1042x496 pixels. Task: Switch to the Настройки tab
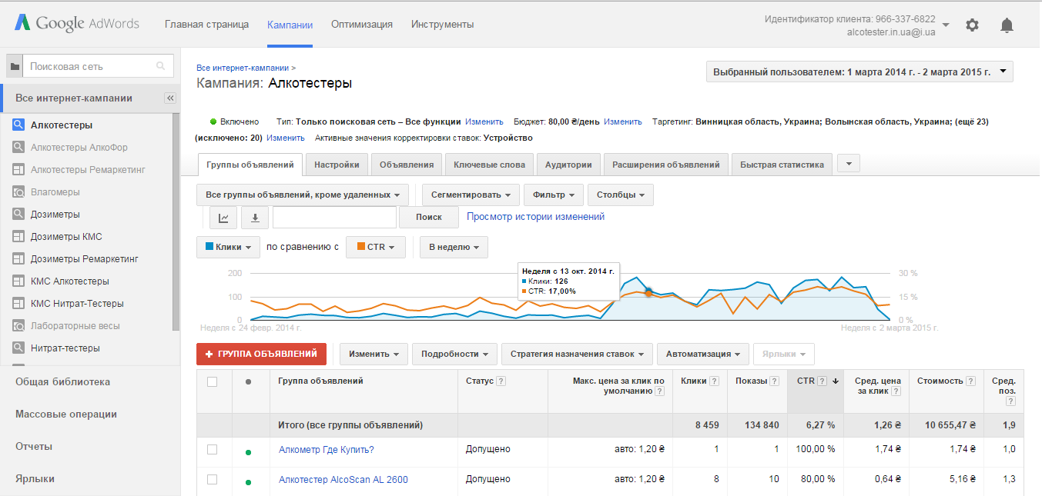pos(337,165)
